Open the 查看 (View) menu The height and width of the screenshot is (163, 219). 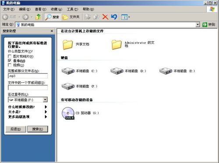(x=40, y=9)
